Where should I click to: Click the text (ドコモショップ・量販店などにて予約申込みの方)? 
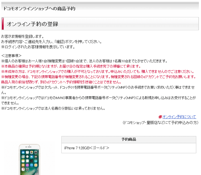(161, 123)
